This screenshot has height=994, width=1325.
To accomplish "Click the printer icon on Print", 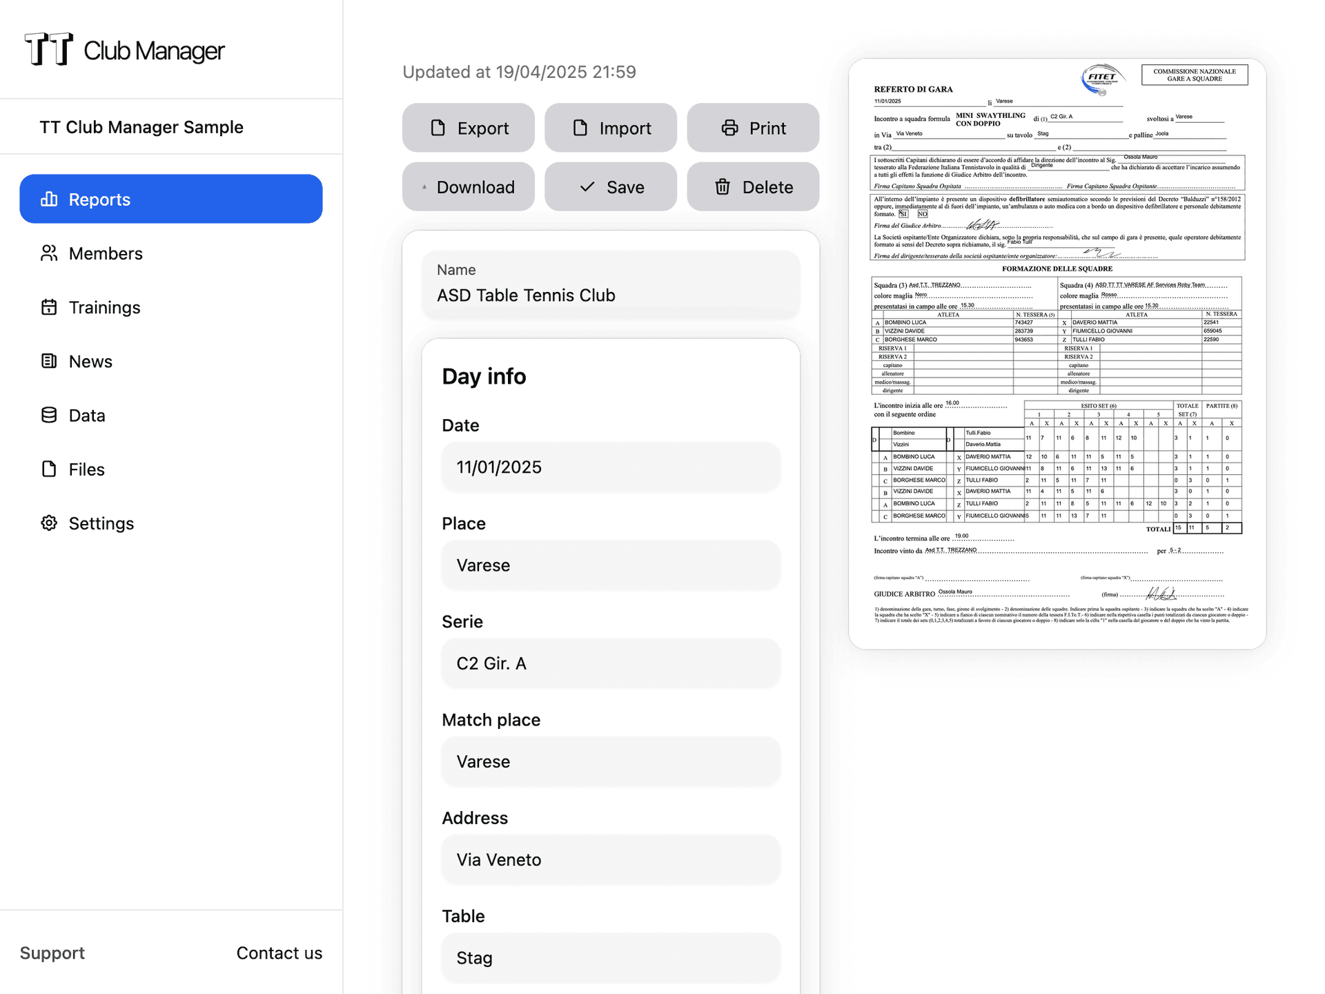I will pyautogui.click(x=729, y=128).
